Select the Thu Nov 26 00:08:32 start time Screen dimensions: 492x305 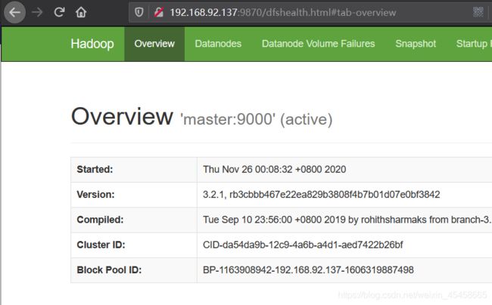tap(274, 169)
